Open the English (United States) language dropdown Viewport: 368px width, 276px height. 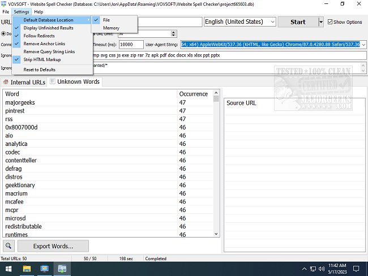click(x=240, y=22)
